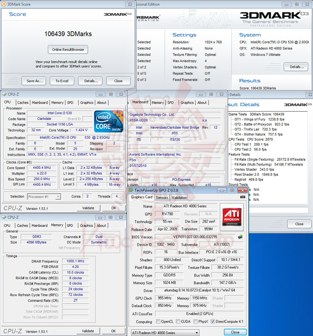This screenshot has height=336, width=313.
Task: Open the SPD tab in the bottom CPU-Z window
Action: (x=70, y=226)
